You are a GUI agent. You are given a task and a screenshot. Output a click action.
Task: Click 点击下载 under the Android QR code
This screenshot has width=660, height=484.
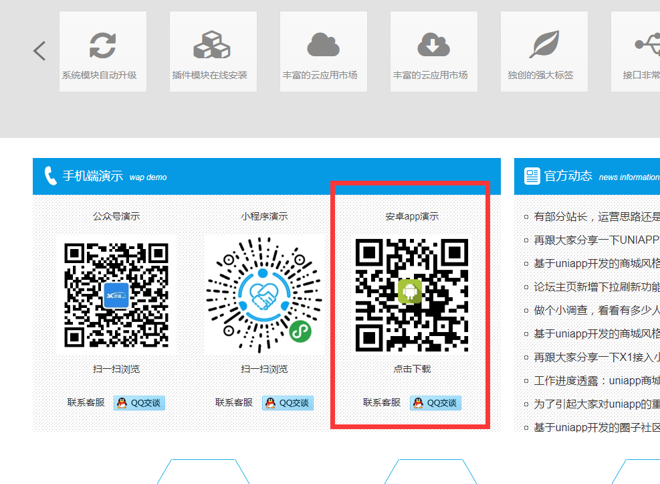tap(412, 369)
